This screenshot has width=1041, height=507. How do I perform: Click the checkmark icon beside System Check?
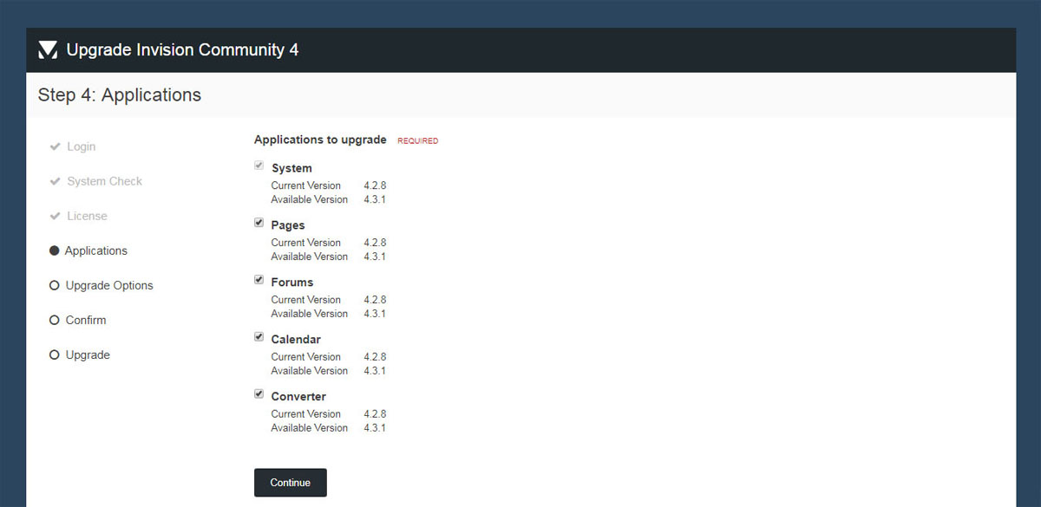(x=56, y=181)
